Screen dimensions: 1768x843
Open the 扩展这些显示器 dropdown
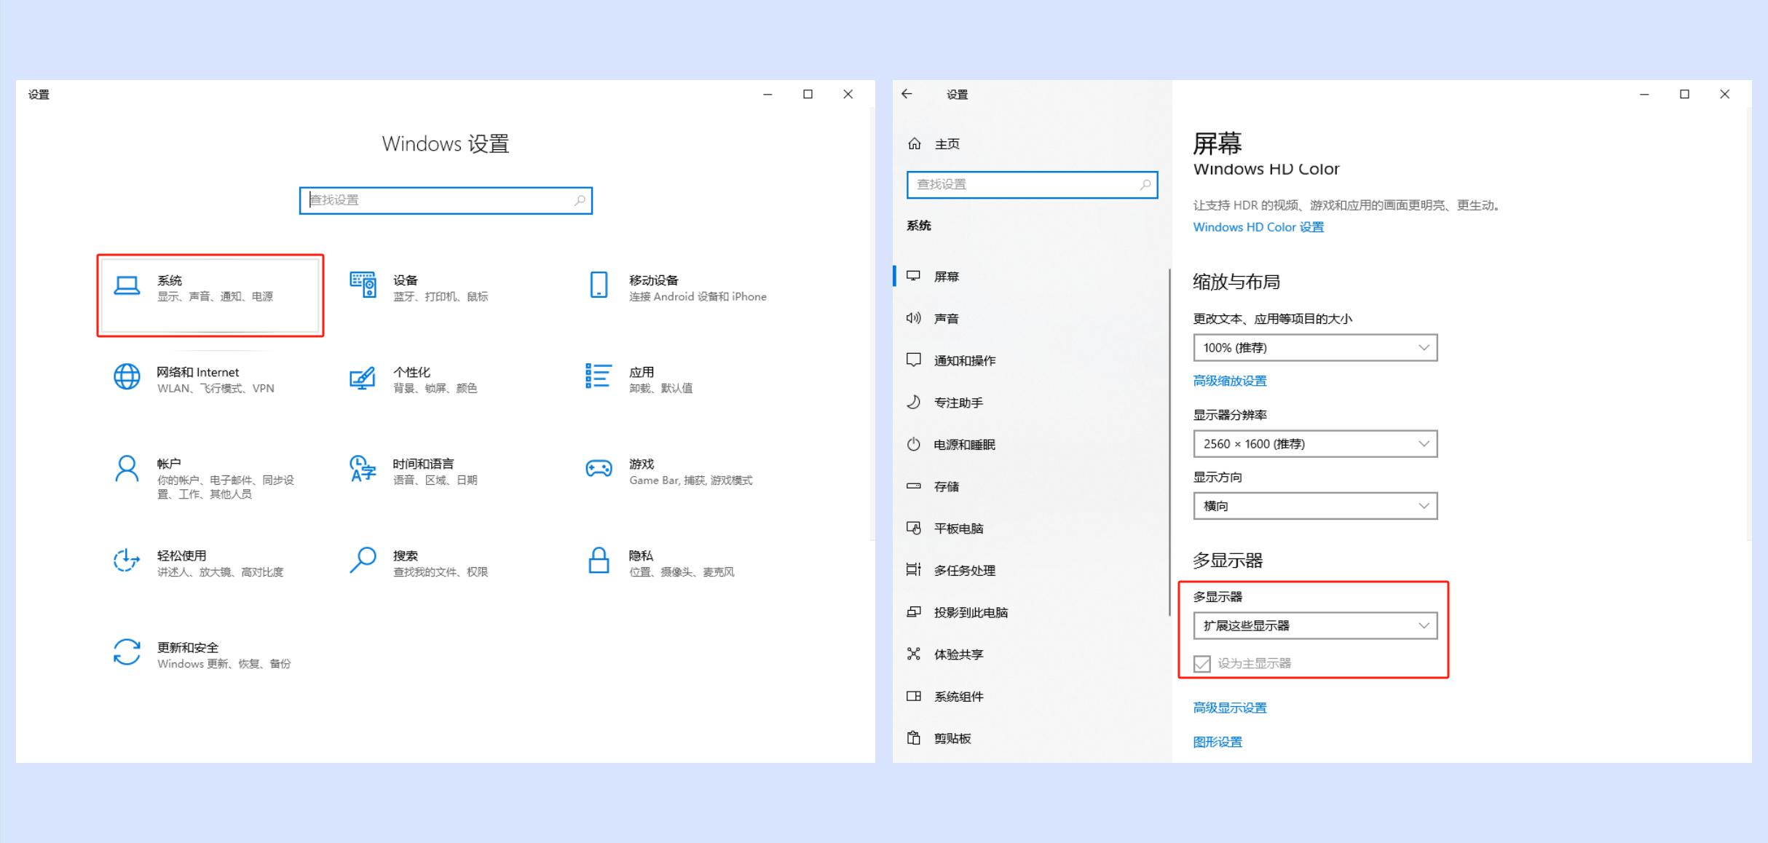tap(1315, 626)
